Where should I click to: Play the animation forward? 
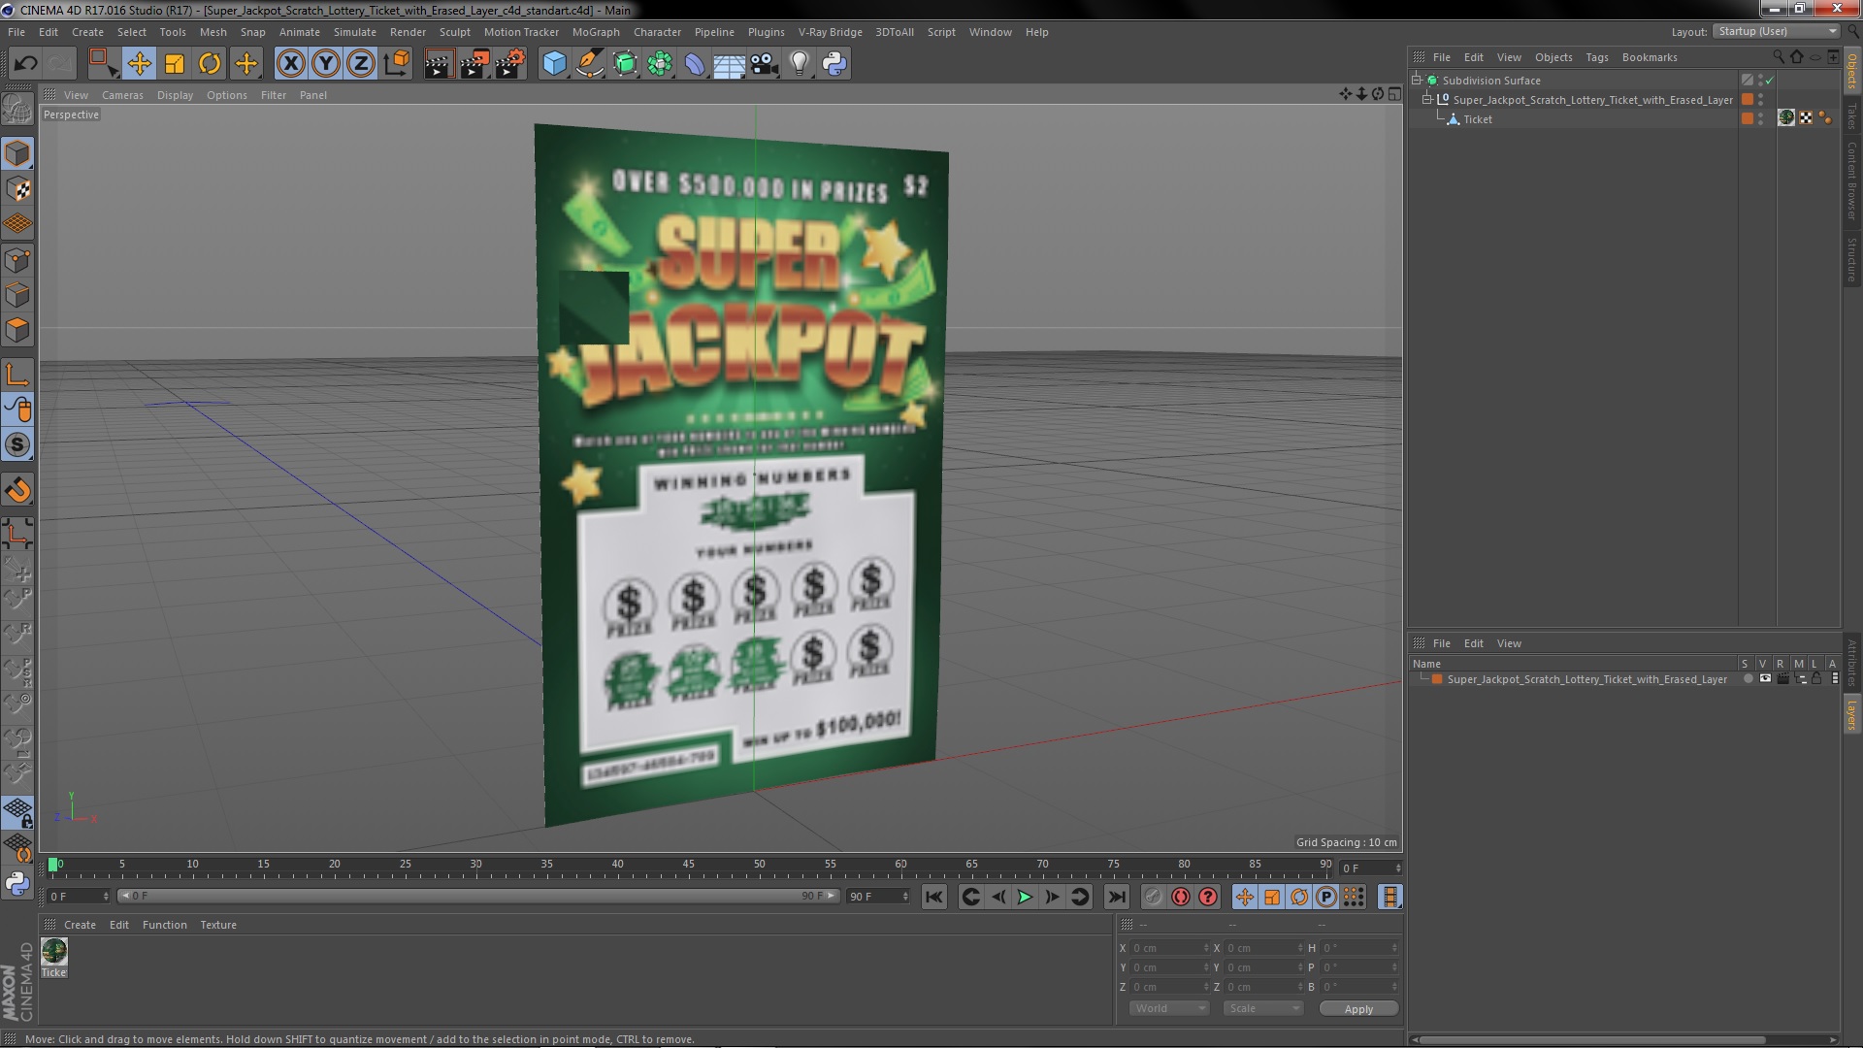(x=1025, y=898)
